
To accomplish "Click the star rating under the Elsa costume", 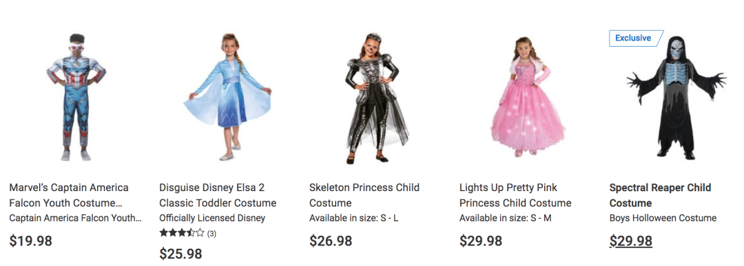I will (182, 233).
